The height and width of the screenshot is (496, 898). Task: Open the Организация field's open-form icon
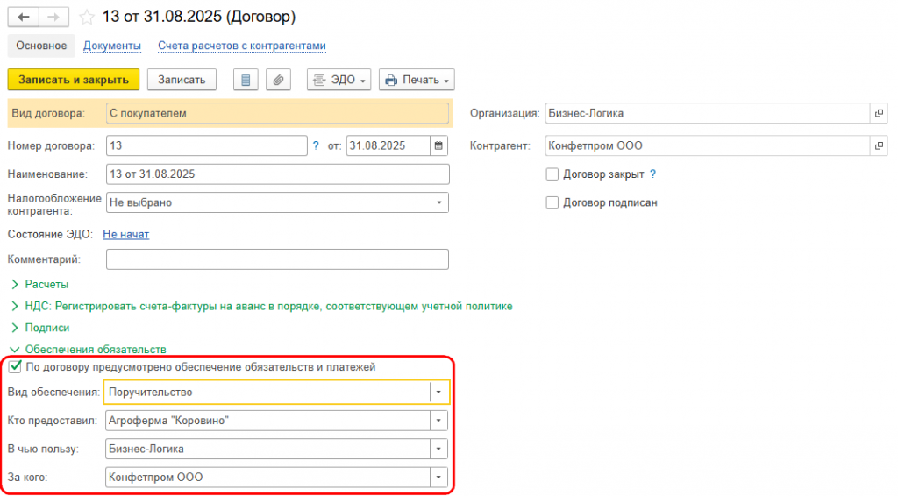tap(879, 113)
